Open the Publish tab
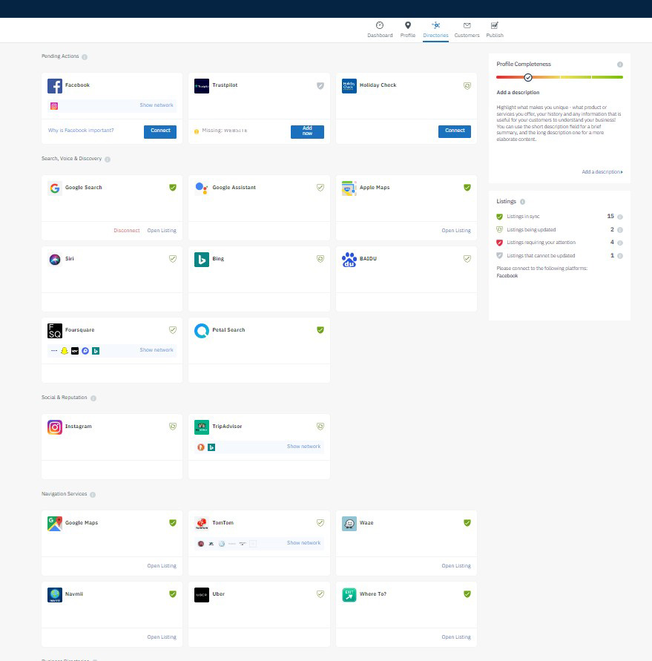 pyautogui.click(x=494, y=30)
